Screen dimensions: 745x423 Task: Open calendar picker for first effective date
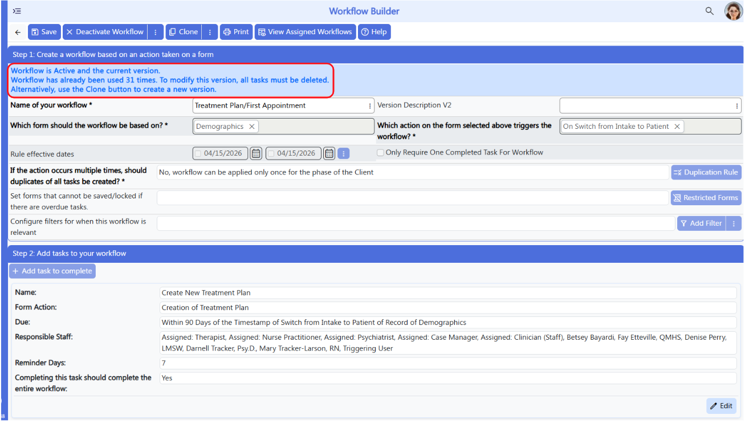click(256, 153)
